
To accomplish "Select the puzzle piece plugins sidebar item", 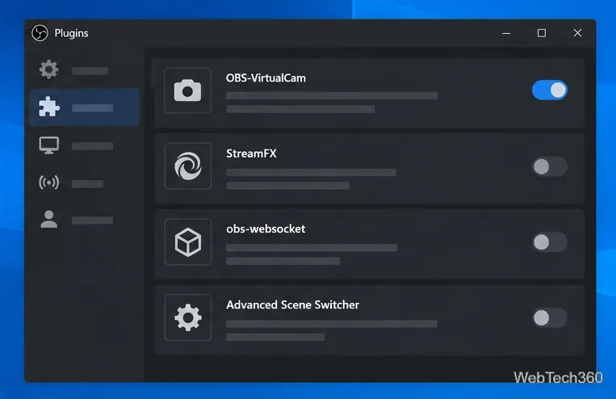I will pos(84,107).
